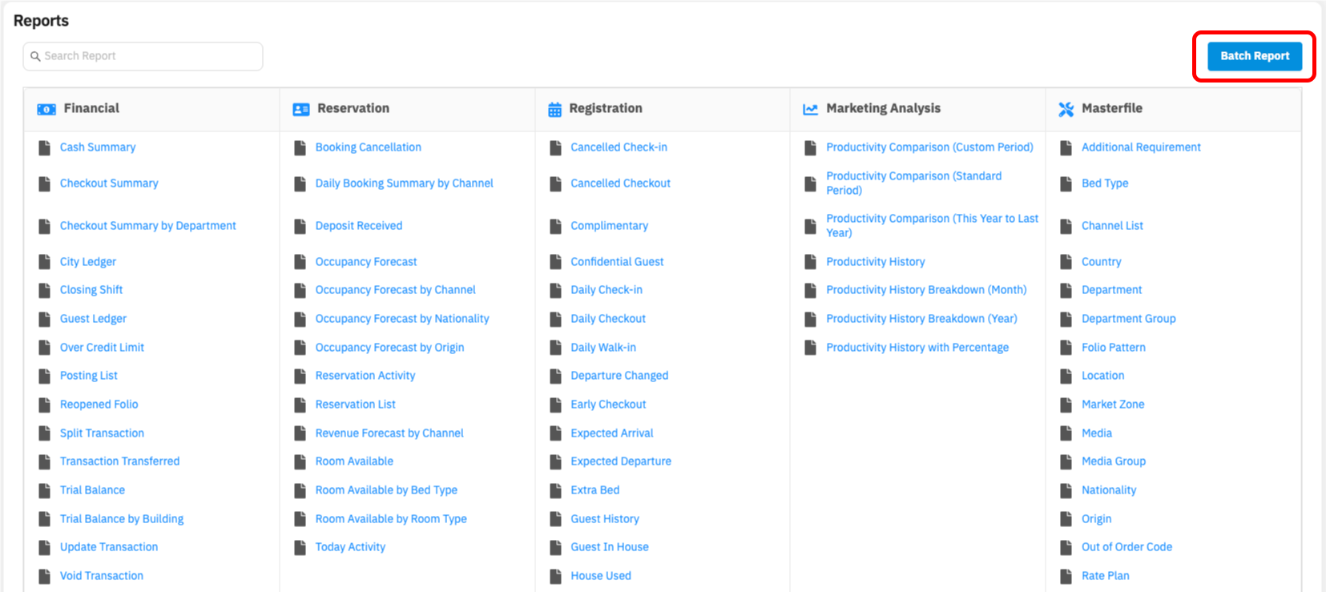This screenshot has height=592, width=1326.
Task: Open the Expected Arrival report
Action: pyautogui.click(x=611, y=433)
